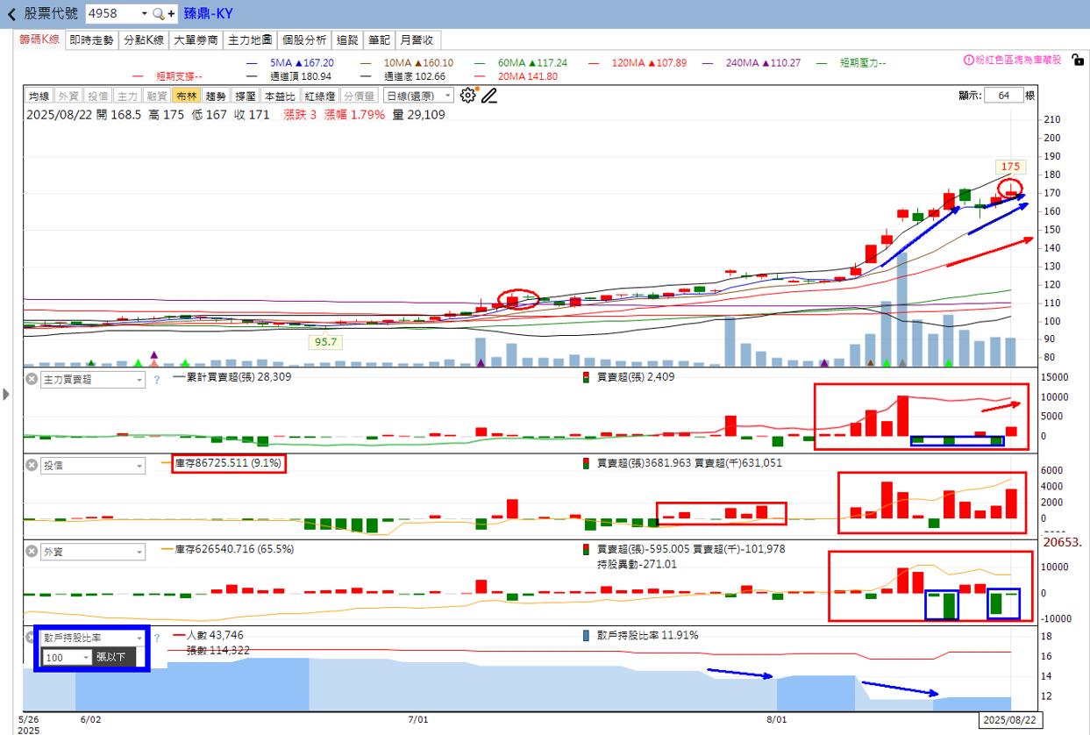Screen dimensions: 1090x735
Task: Close the 投信 sub-chart with X icon
Action: [32, 466]
